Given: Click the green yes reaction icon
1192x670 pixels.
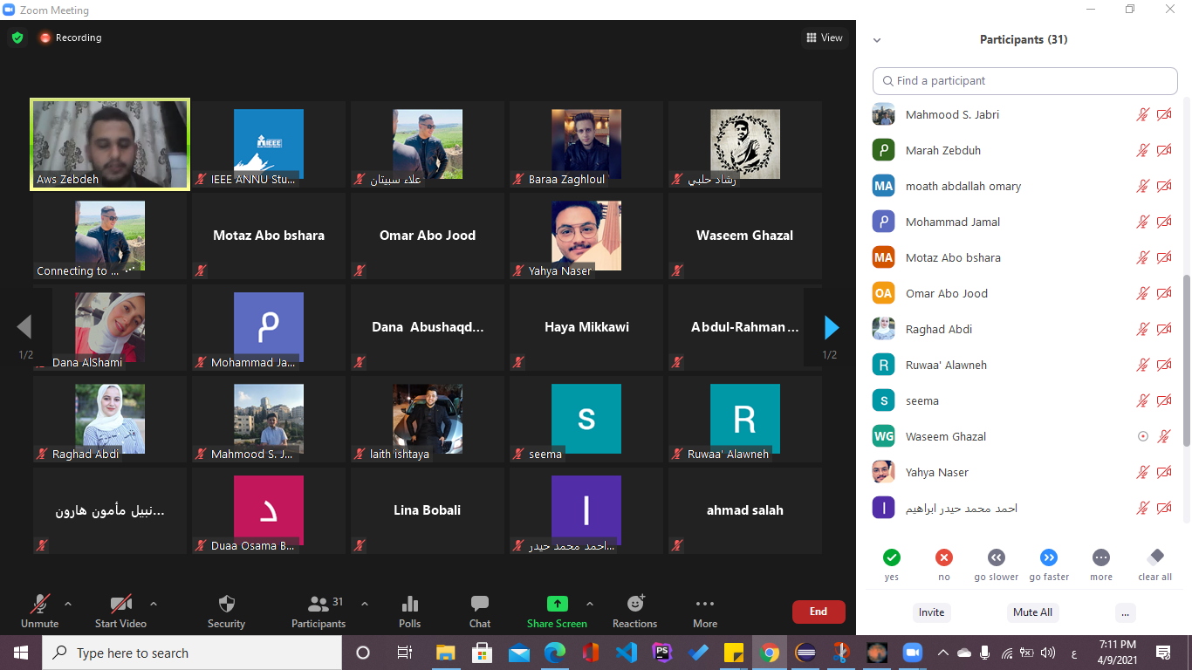Looking at the screenshot, I should coord(891,557).
